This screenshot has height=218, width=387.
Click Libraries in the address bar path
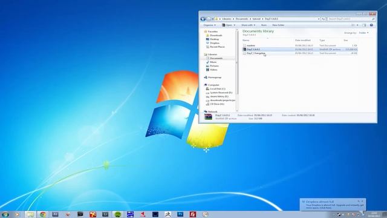pos(227,19)
